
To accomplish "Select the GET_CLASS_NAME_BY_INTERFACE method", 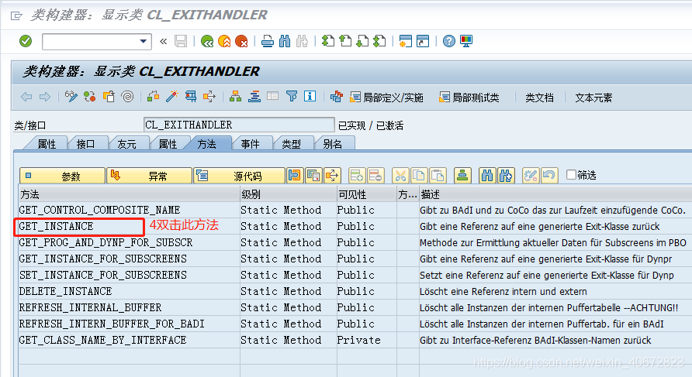I will coord(102,341).
